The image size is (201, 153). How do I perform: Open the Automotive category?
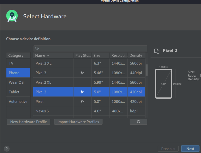(x=18, y=102)
